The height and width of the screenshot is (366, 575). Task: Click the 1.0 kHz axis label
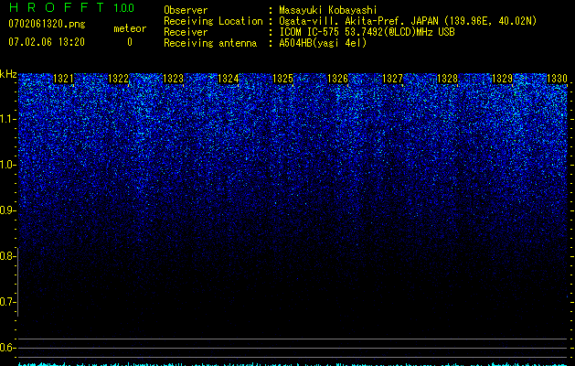7,165
